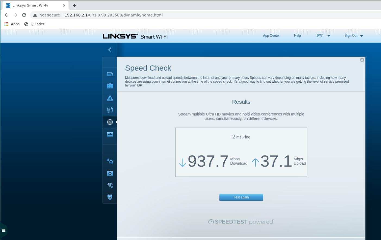381x240 pixels.
Task: Click the Not secure site warning
Action: [x=46, y=15]
